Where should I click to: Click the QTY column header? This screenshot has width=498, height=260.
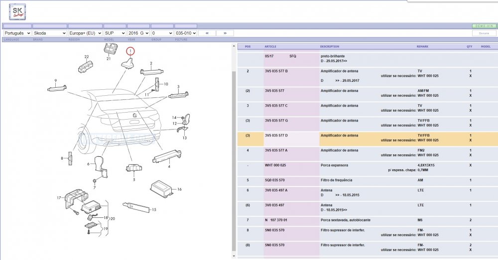[x=470, y=47]
